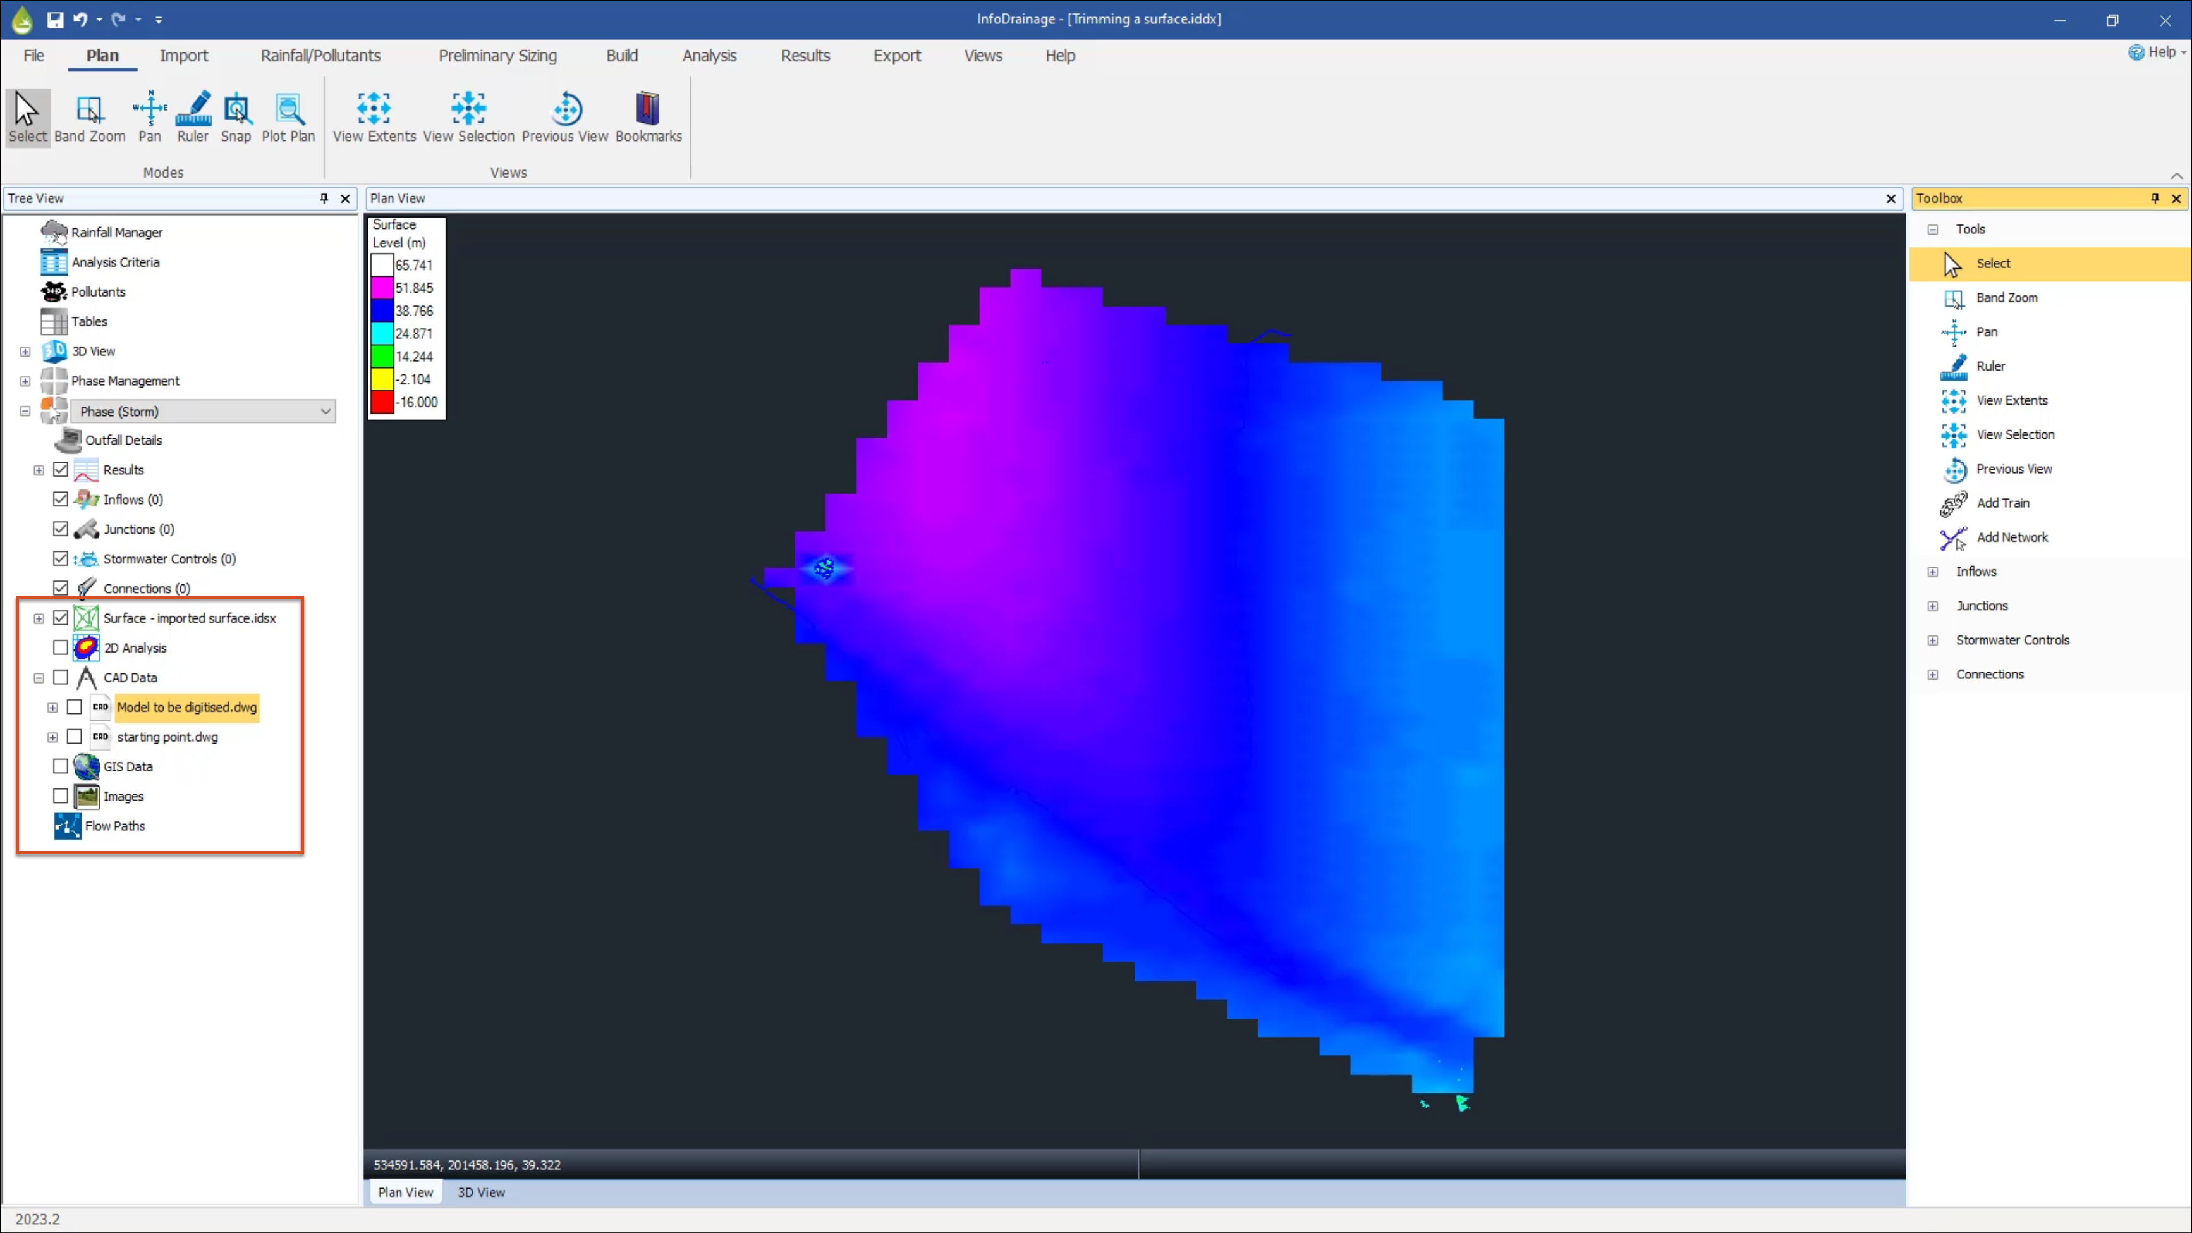
Task: Click the red -16.000 legend swatch
Action: pyautogui.click(x=382, y=402)
